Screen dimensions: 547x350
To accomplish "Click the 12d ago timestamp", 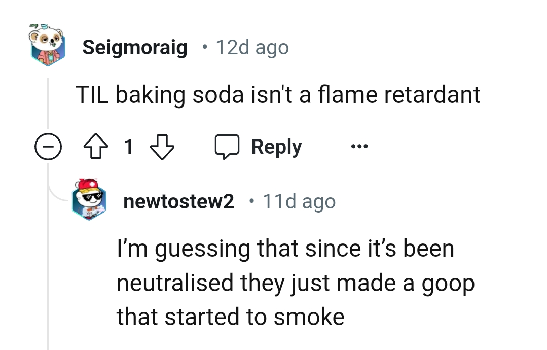I will (x=252, y=47).
